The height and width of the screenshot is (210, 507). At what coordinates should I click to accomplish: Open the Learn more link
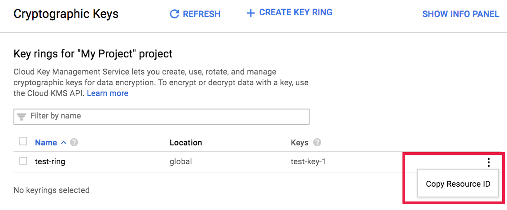coord(108,93)
